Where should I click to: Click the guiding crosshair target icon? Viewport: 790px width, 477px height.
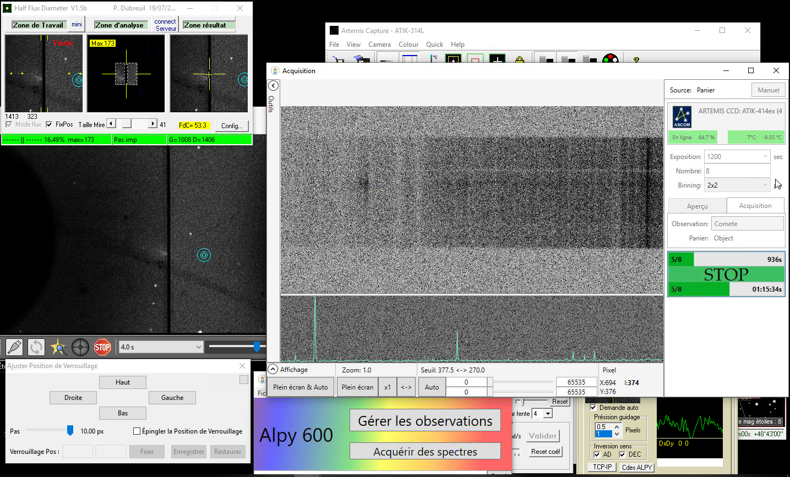click(80, 347)
